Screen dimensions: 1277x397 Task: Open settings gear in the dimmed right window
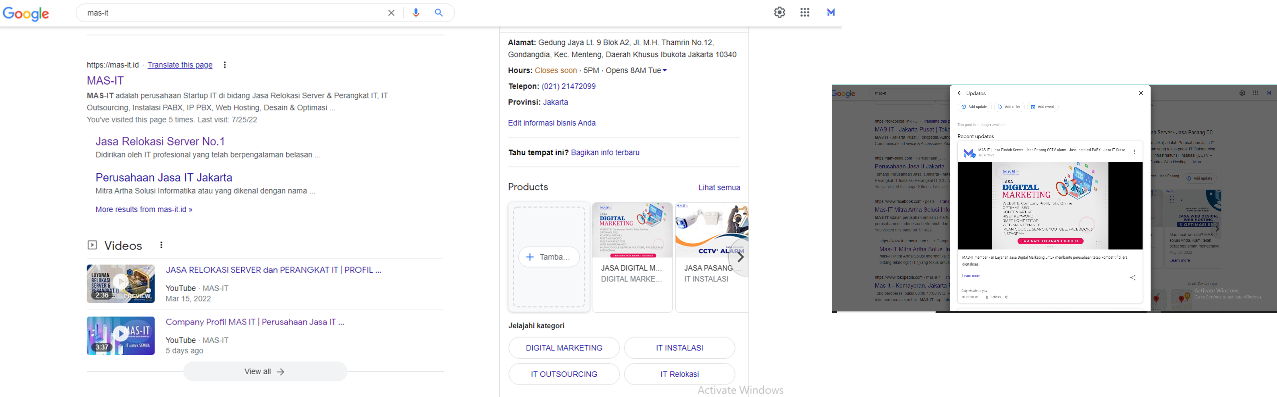(x=1242, y=93)
